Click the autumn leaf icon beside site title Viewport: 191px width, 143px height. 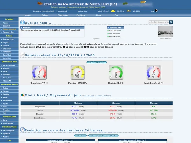point(40,3)
